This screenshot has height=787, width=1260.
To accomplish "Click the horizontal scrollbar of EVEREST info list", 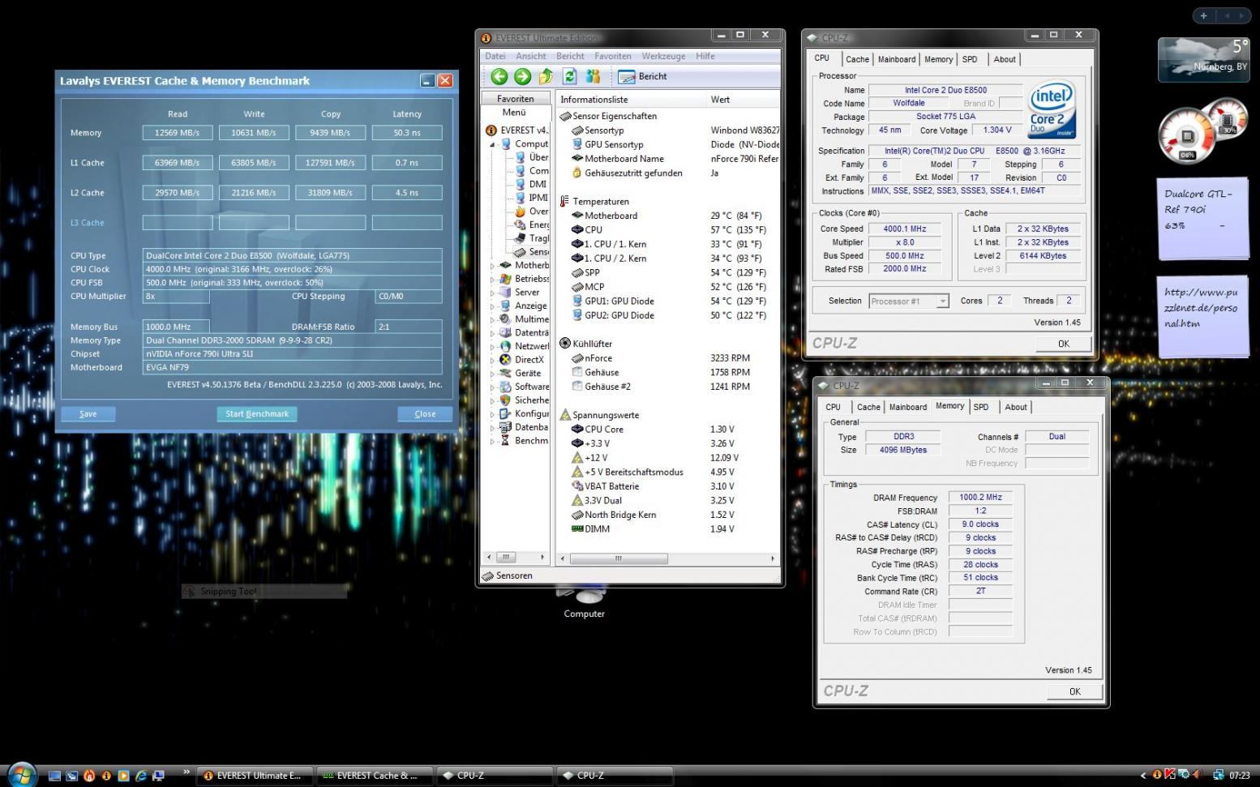I will tap(668, 558).
